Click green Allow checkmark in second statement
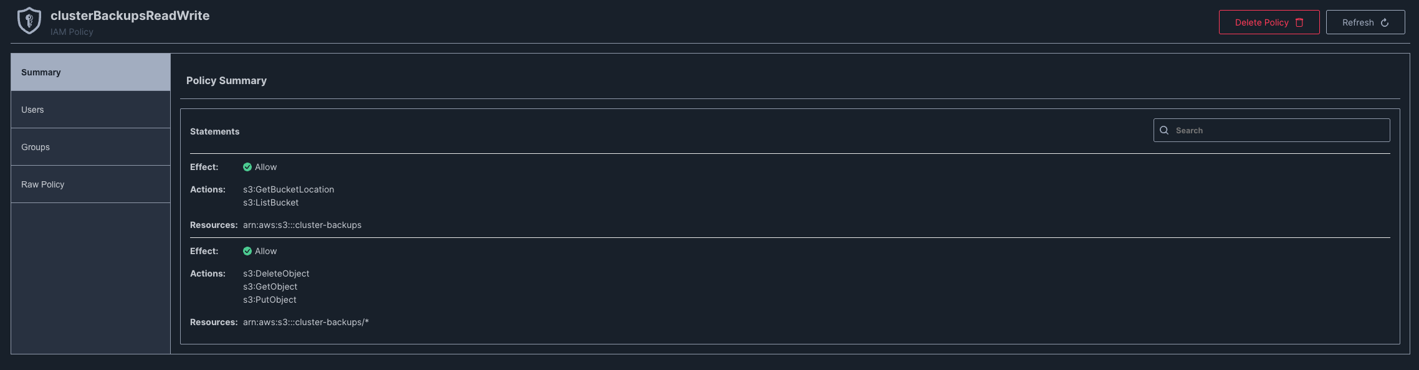This screenshot has height=370, width=1419. [247, 251]
